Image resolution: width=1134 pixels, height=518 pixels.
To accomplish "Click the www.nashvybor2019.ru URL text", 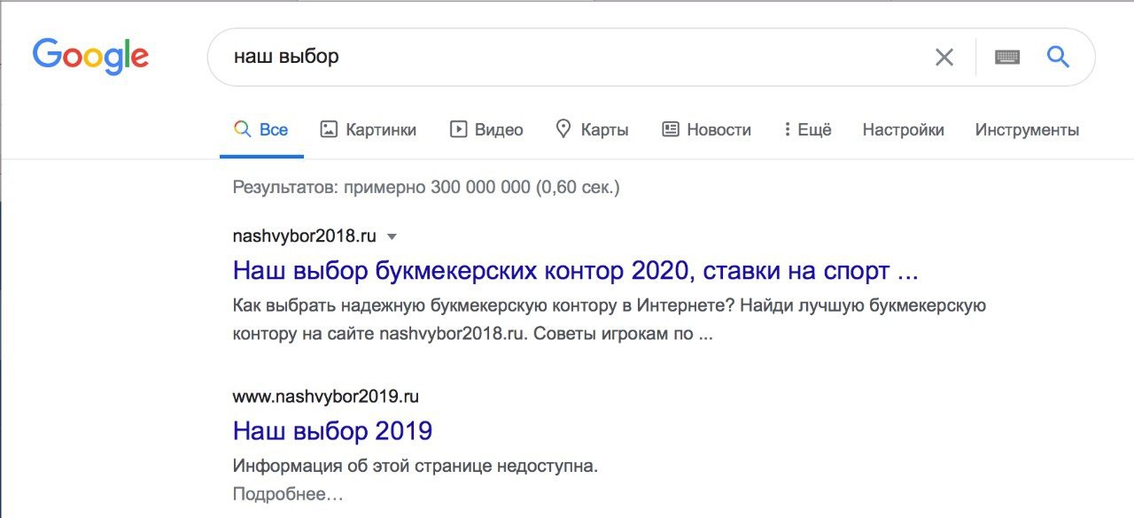I will click(x=325, y=396).
